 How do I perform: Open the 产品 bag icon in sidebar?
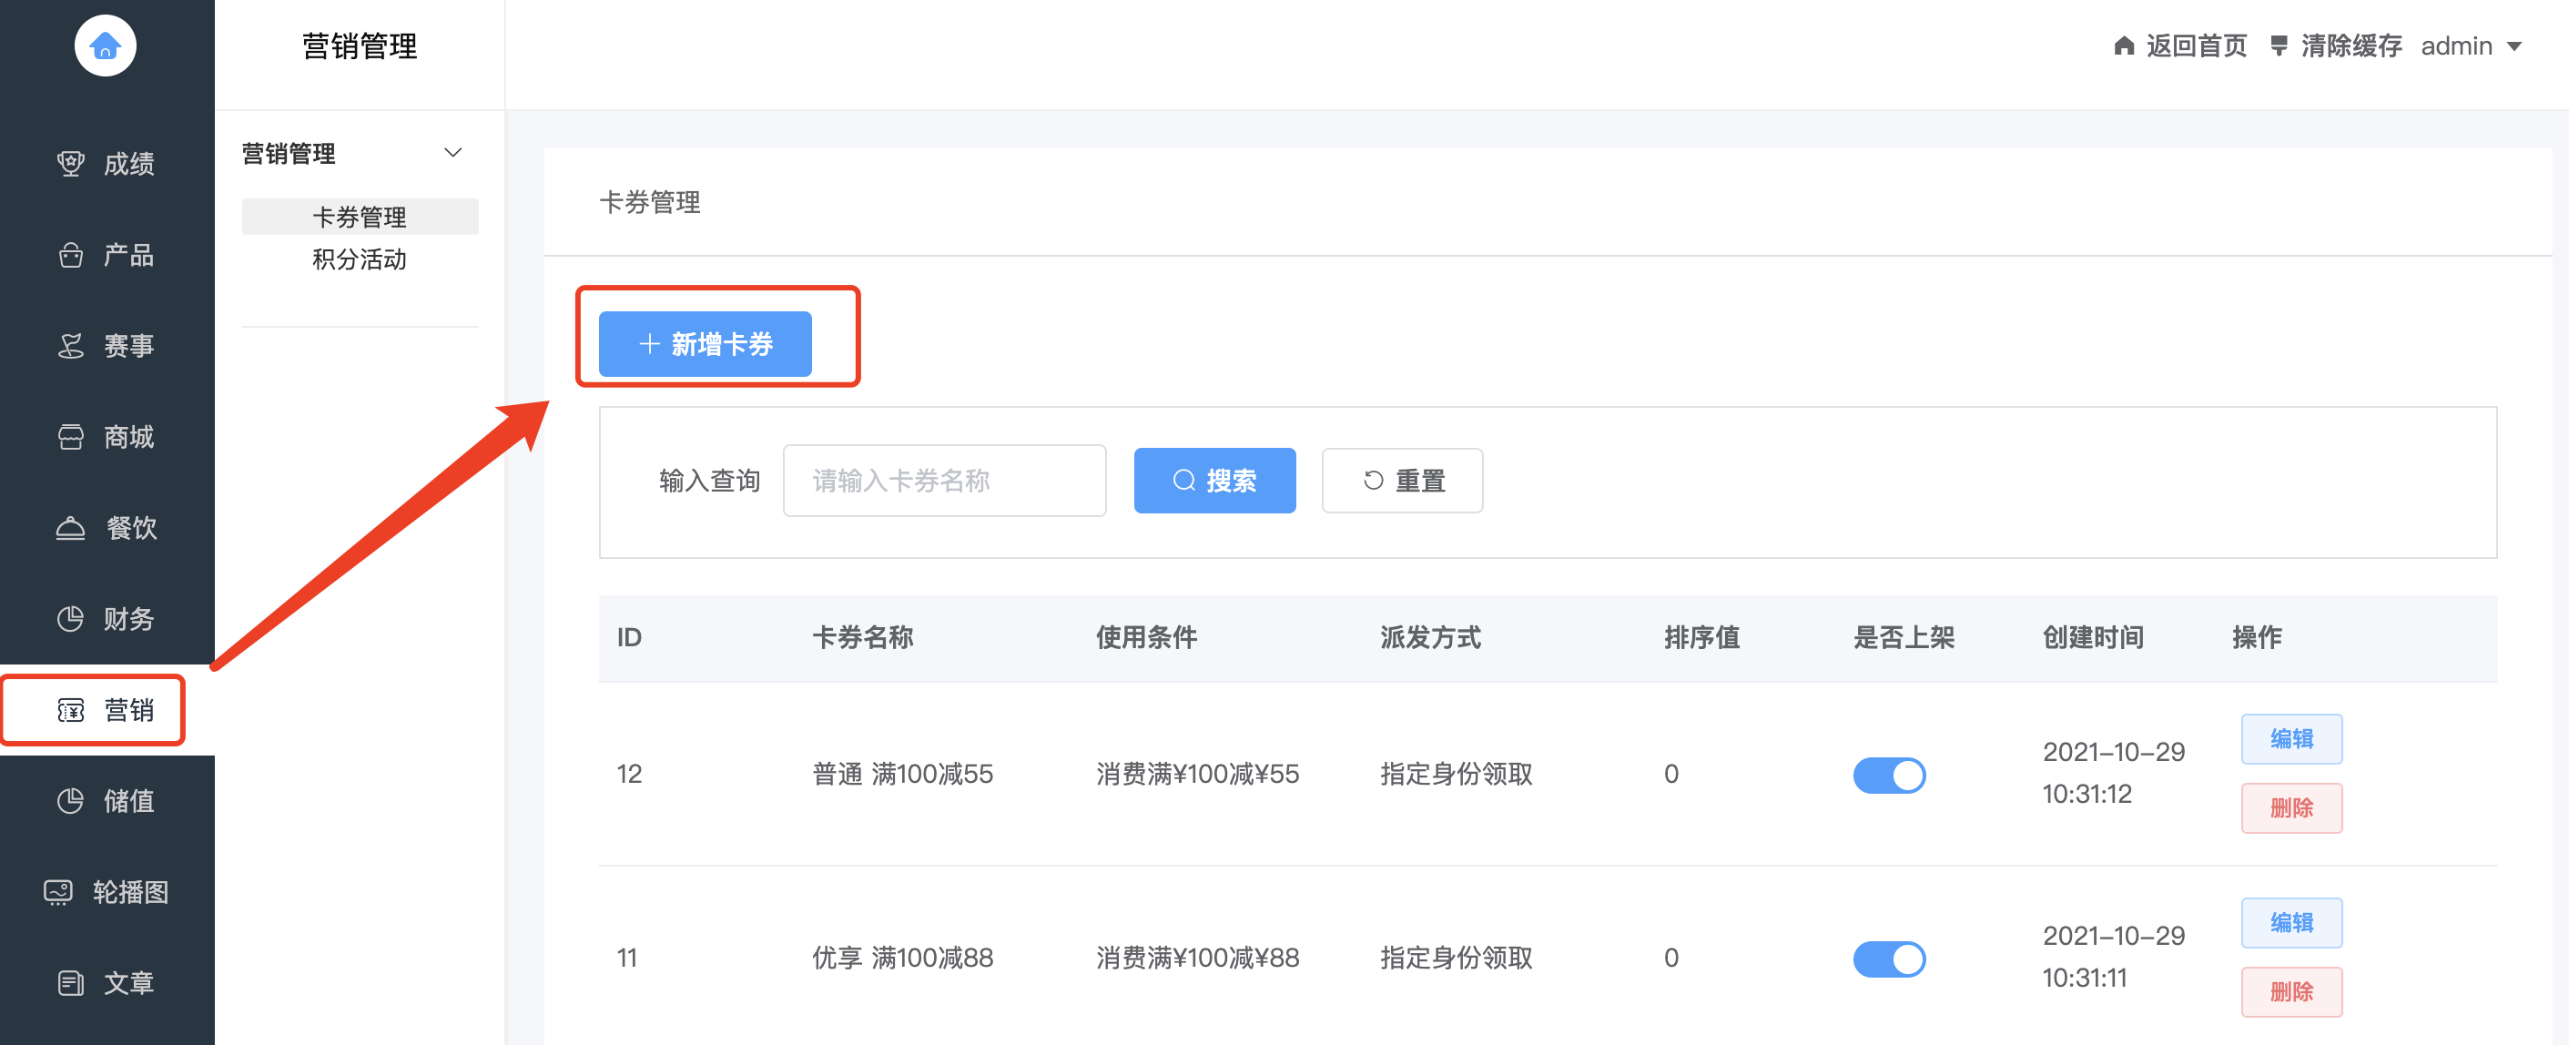pyautogui.click(x=71, y=255)
